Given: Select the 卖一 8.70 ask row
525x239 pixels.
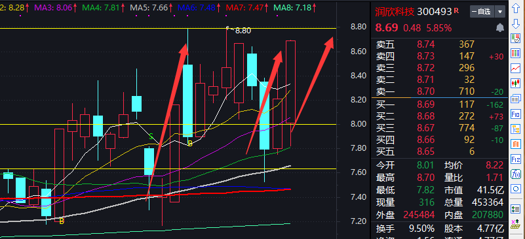Looking at the screenshot, I should [x=440, y=91].
